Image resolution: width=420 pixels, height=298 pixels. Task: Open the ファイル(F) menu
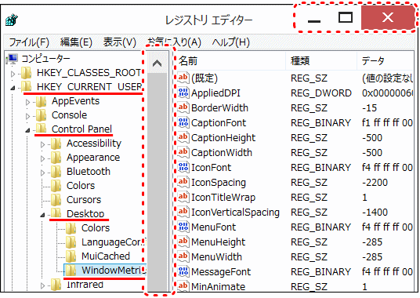(29, 42)
